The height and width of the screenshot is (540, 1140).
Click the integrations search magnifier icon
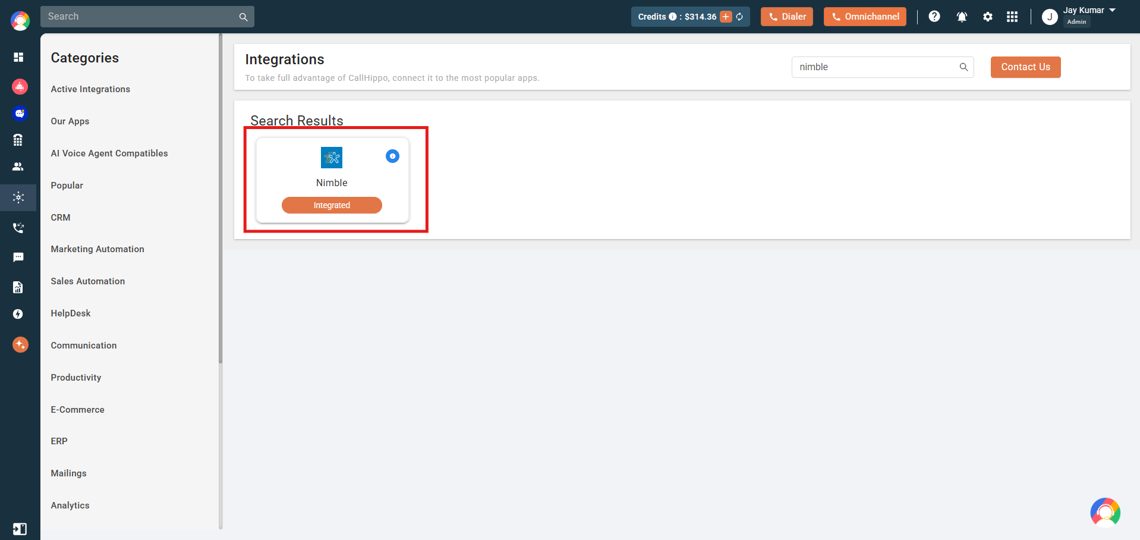[963, 67]
